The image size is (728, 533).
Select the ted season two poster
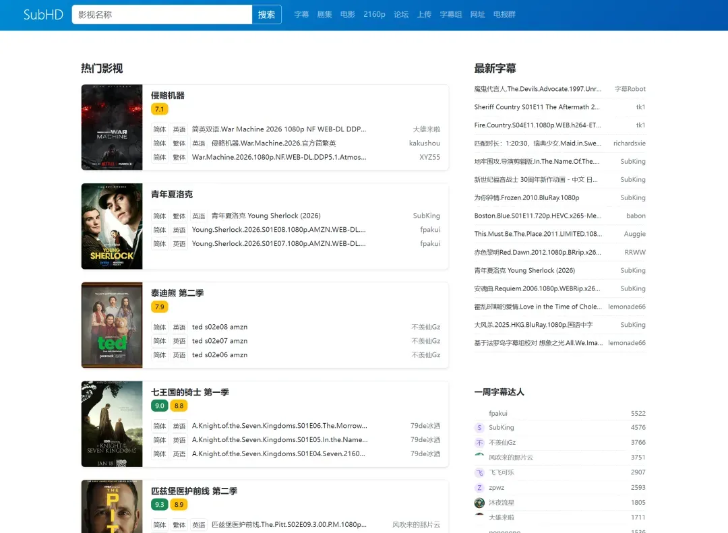[x=112, y=325]
